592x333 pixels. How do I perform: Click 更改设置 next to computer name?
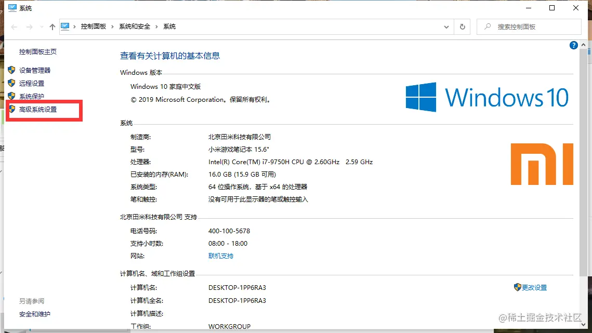534,288
